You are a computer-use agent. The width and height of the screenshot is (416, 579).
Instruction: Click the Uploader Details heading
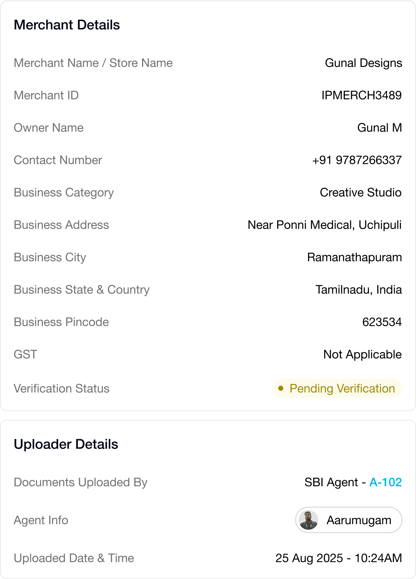click(66, 444)
